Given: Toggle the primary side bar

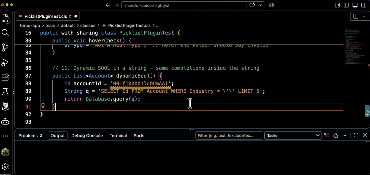Looking at the screenshot, I should (x=346, y=5).
